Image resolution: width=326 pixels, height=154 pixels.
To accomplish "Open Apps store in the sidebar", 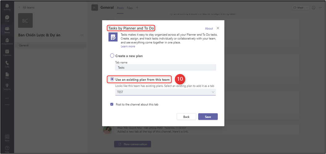I will tap(7, 138).
